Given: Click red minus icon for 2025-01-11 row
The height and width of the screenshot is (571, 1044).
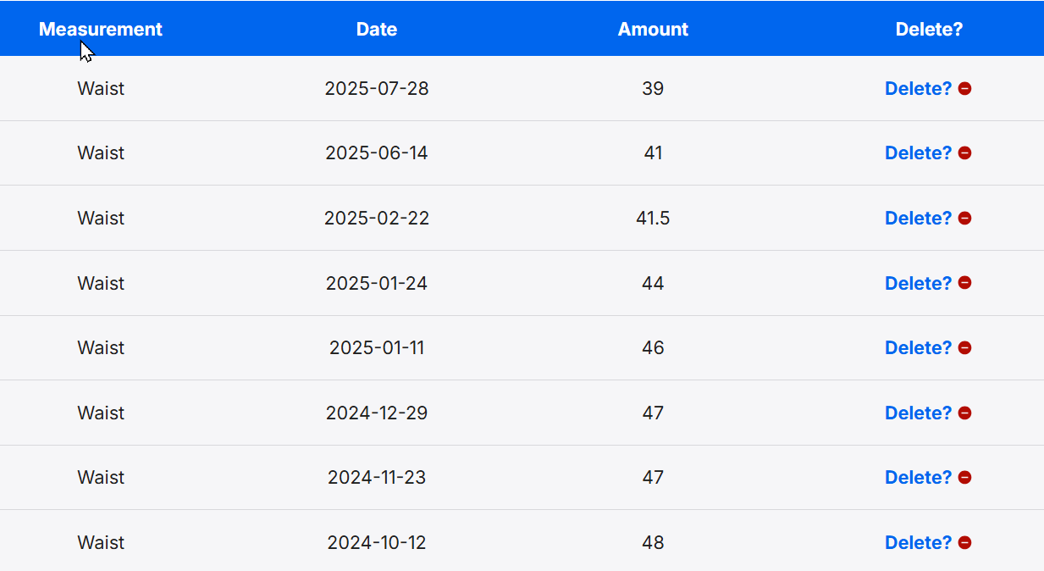Looking at the screenshot, I should pyautogui.click(x=964, y=347).
